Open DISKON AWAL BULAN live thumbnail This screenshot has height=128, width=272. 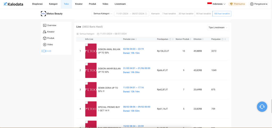click(91, 51)
